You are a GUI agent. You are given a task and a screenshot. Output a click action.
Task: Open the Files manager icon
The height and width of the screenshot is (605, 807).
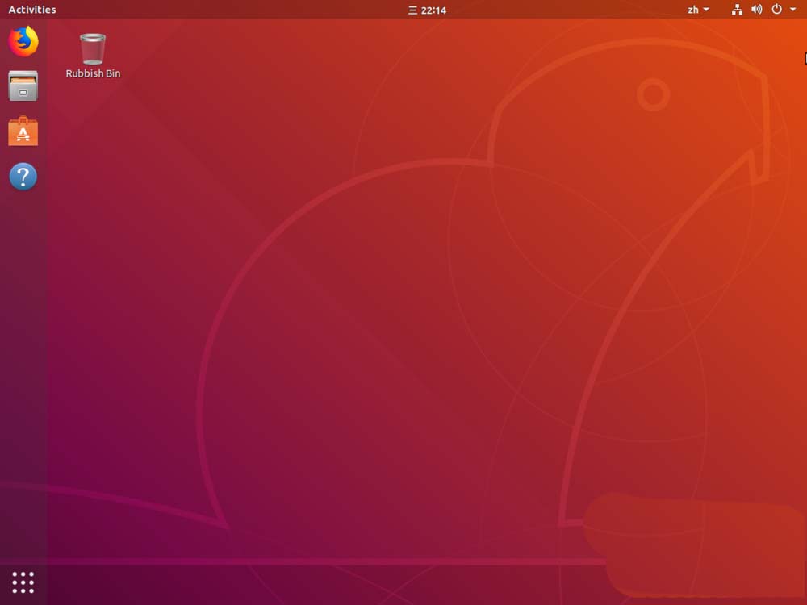23,86
